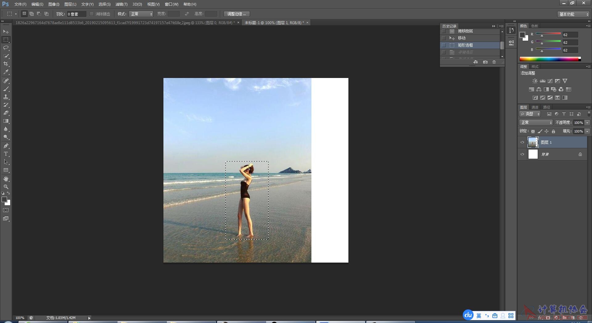Select the Eyedropper tool

[6, 72]
